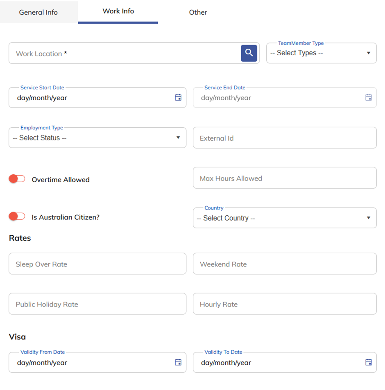Open the Validity From Date calendar picker
This screenshot has width=385, height=390.
(178, 362)
